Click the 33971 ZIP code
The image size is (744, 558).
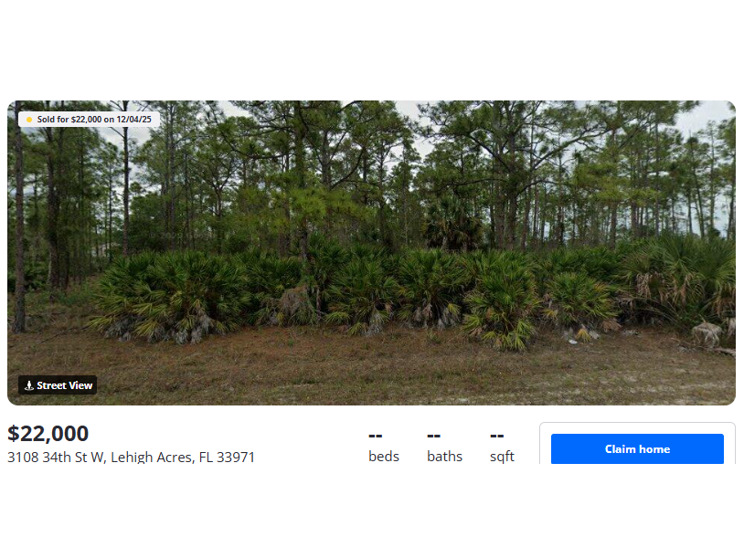pos(235,457)
